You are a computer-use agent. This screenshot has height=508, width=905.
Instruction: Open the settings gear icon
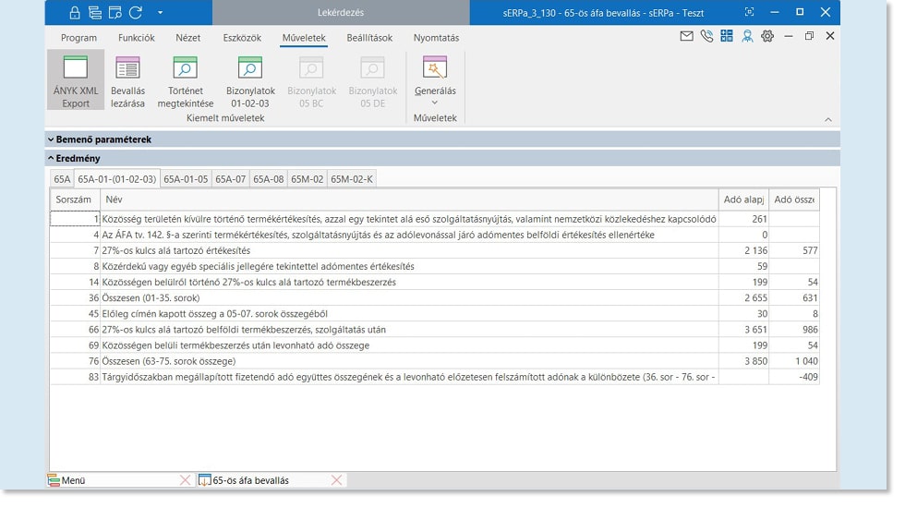767,36
